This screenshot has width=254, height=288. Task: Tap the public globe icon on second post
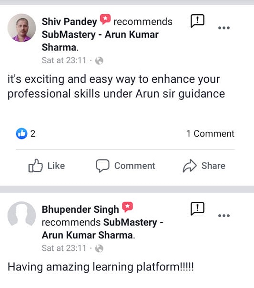point(99,248)
